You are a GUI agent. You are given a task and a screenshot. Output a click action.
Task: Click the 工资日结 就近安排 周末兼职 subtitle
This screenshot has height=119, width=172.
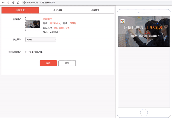pos(143,36)
